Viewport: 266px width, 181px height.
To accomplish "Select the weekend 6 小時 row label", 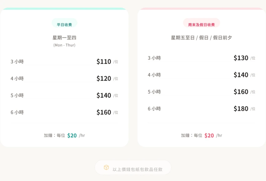I will pos(154,109).
